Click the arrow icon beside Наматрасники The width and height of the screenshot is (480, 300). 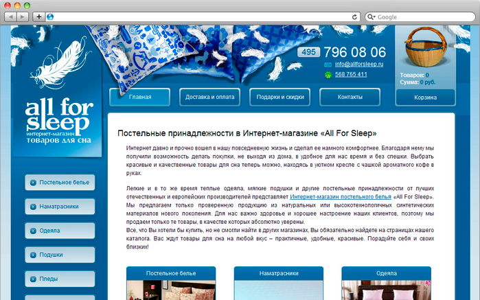click(x=33, y=207)
